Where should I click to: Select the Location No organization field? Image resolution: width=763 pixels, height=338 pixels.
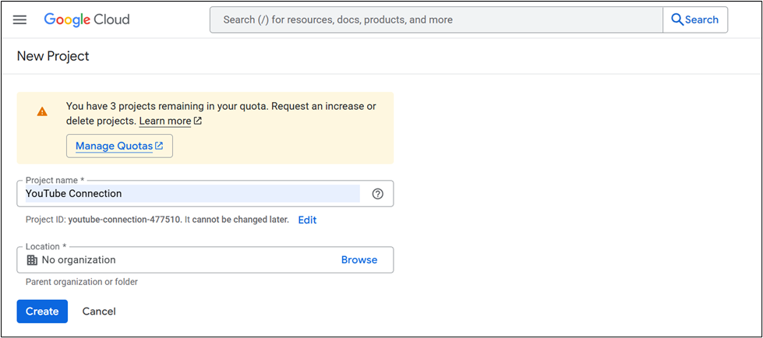tap(179, 260)
